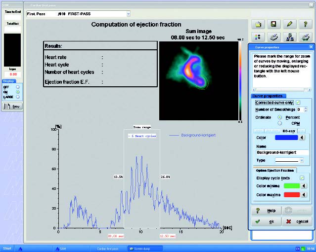Click the curve Name input field

[282, 153]
